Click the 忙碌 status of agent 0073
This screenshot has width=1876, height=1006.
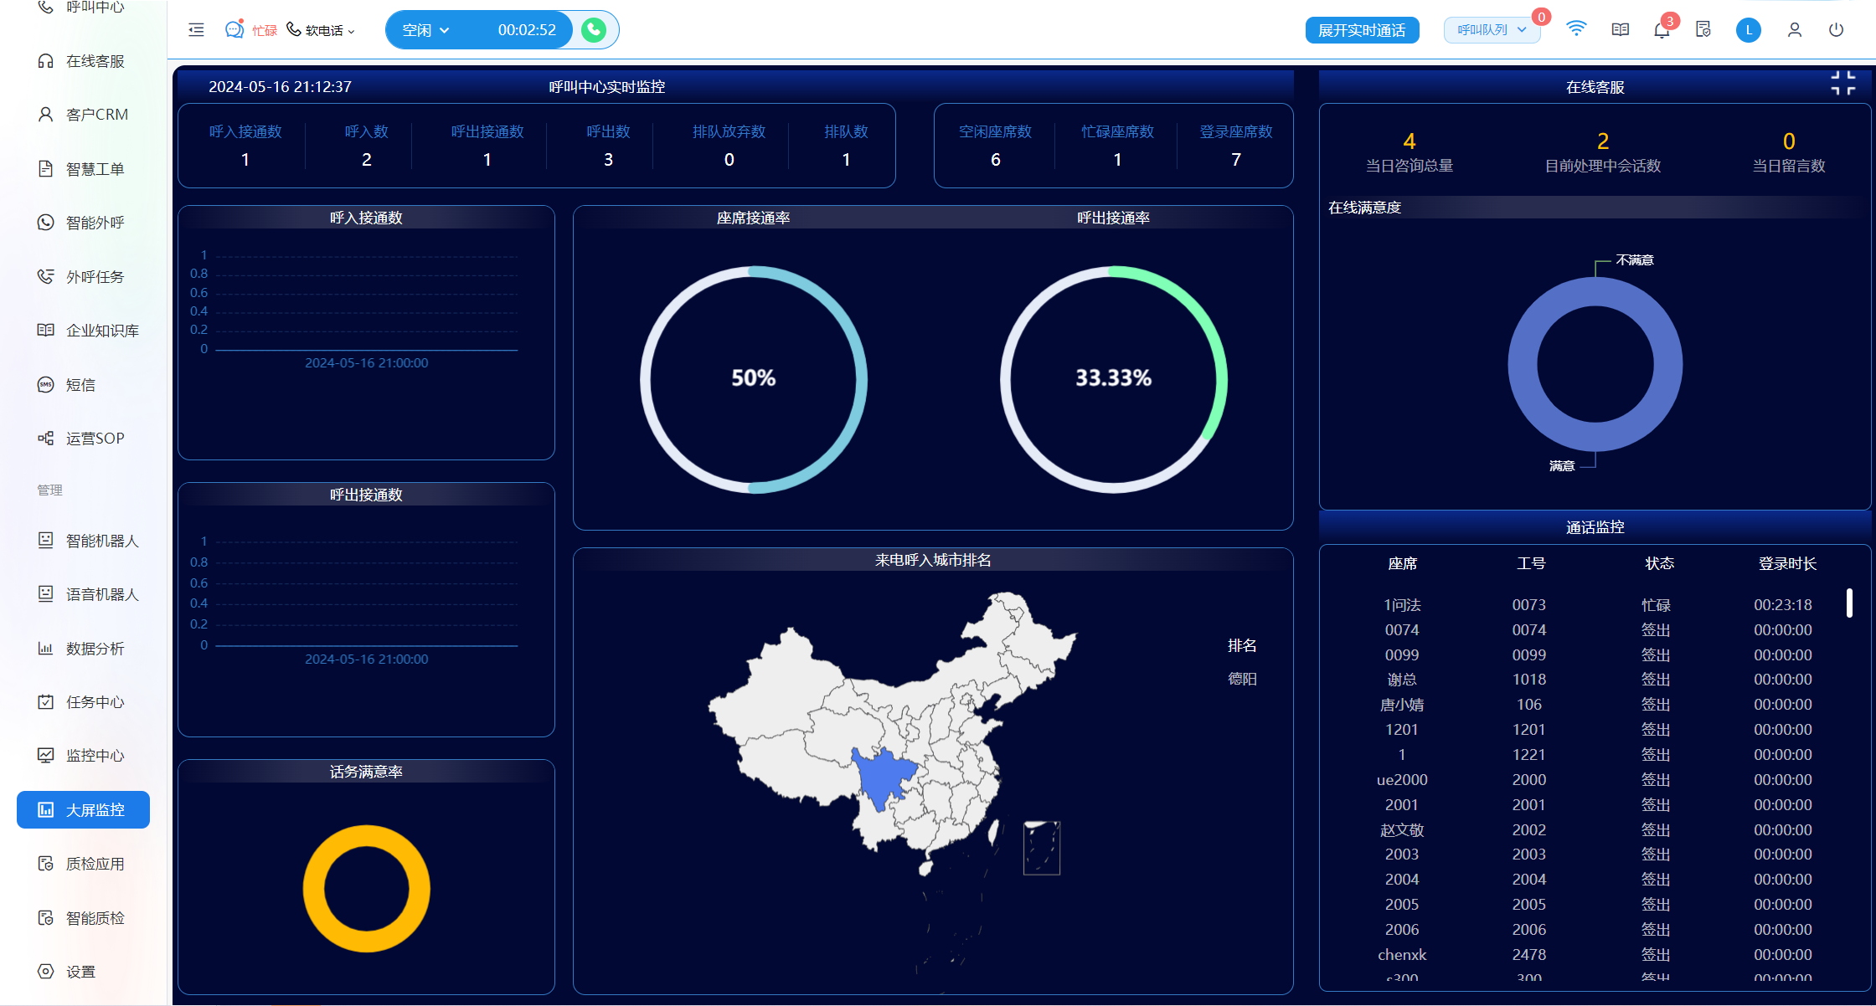[1656, 605]
